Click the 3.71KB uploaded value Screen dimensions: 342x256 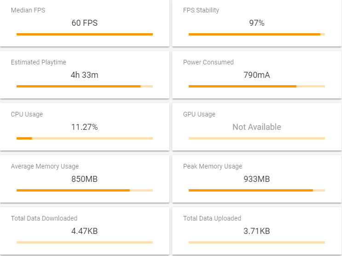pyautogui.click(x=257, y=231)
